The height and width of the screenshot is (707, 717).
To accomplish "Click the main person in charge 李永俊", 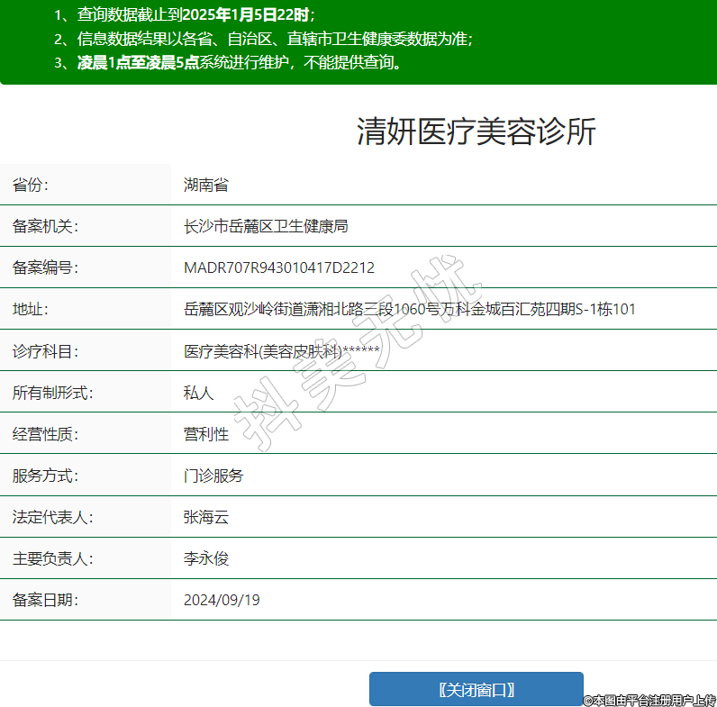I will pyautogui.click(x=205, y=557).
